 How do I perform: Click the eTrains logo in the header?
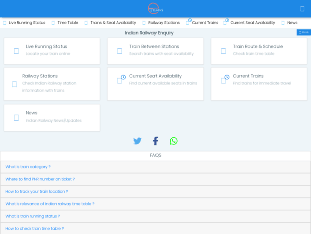coord(155,9)
